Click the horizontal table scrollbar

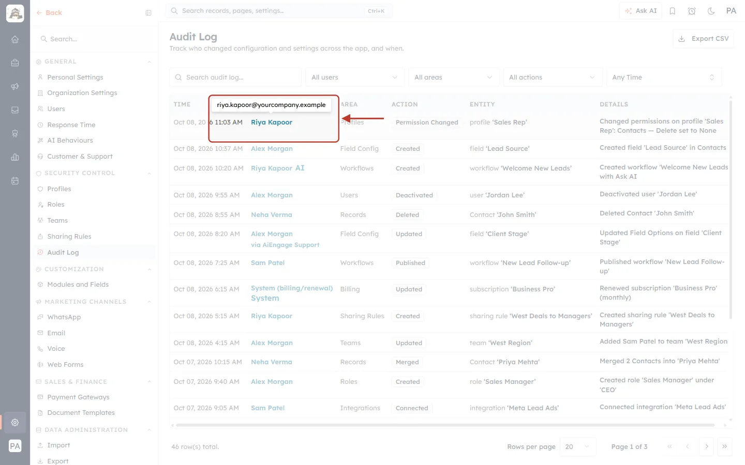(x=445, y=425)
